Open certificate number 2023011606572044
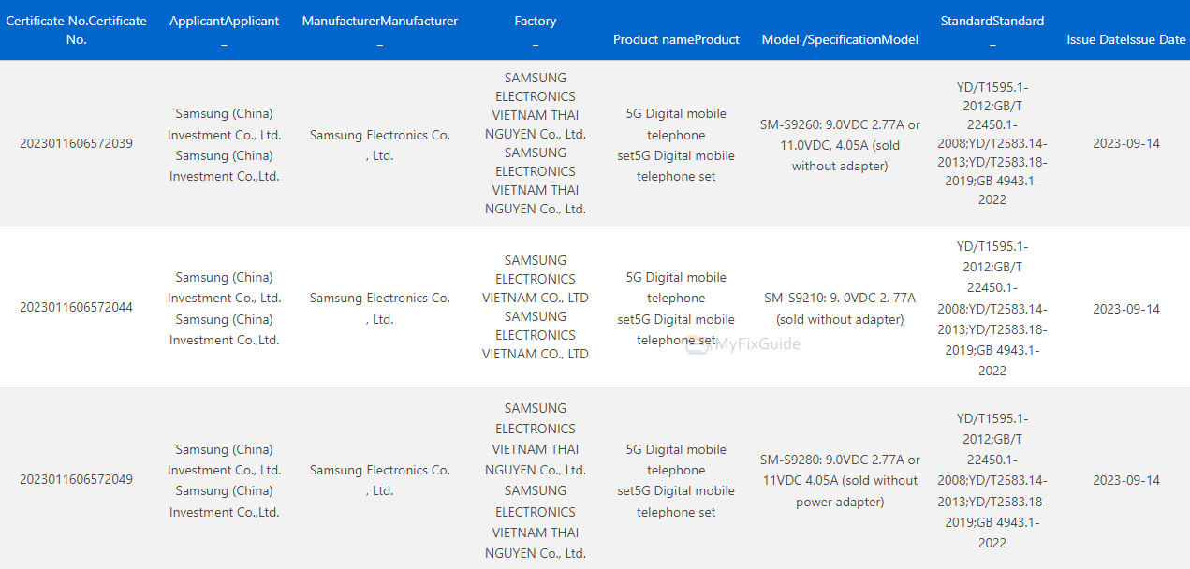The image size is (1190, 569). click(76, 308)
